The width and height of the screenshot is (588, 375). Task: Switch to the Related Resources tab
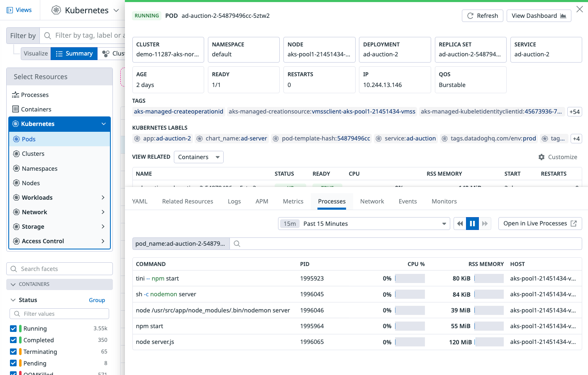coord(188,201)
